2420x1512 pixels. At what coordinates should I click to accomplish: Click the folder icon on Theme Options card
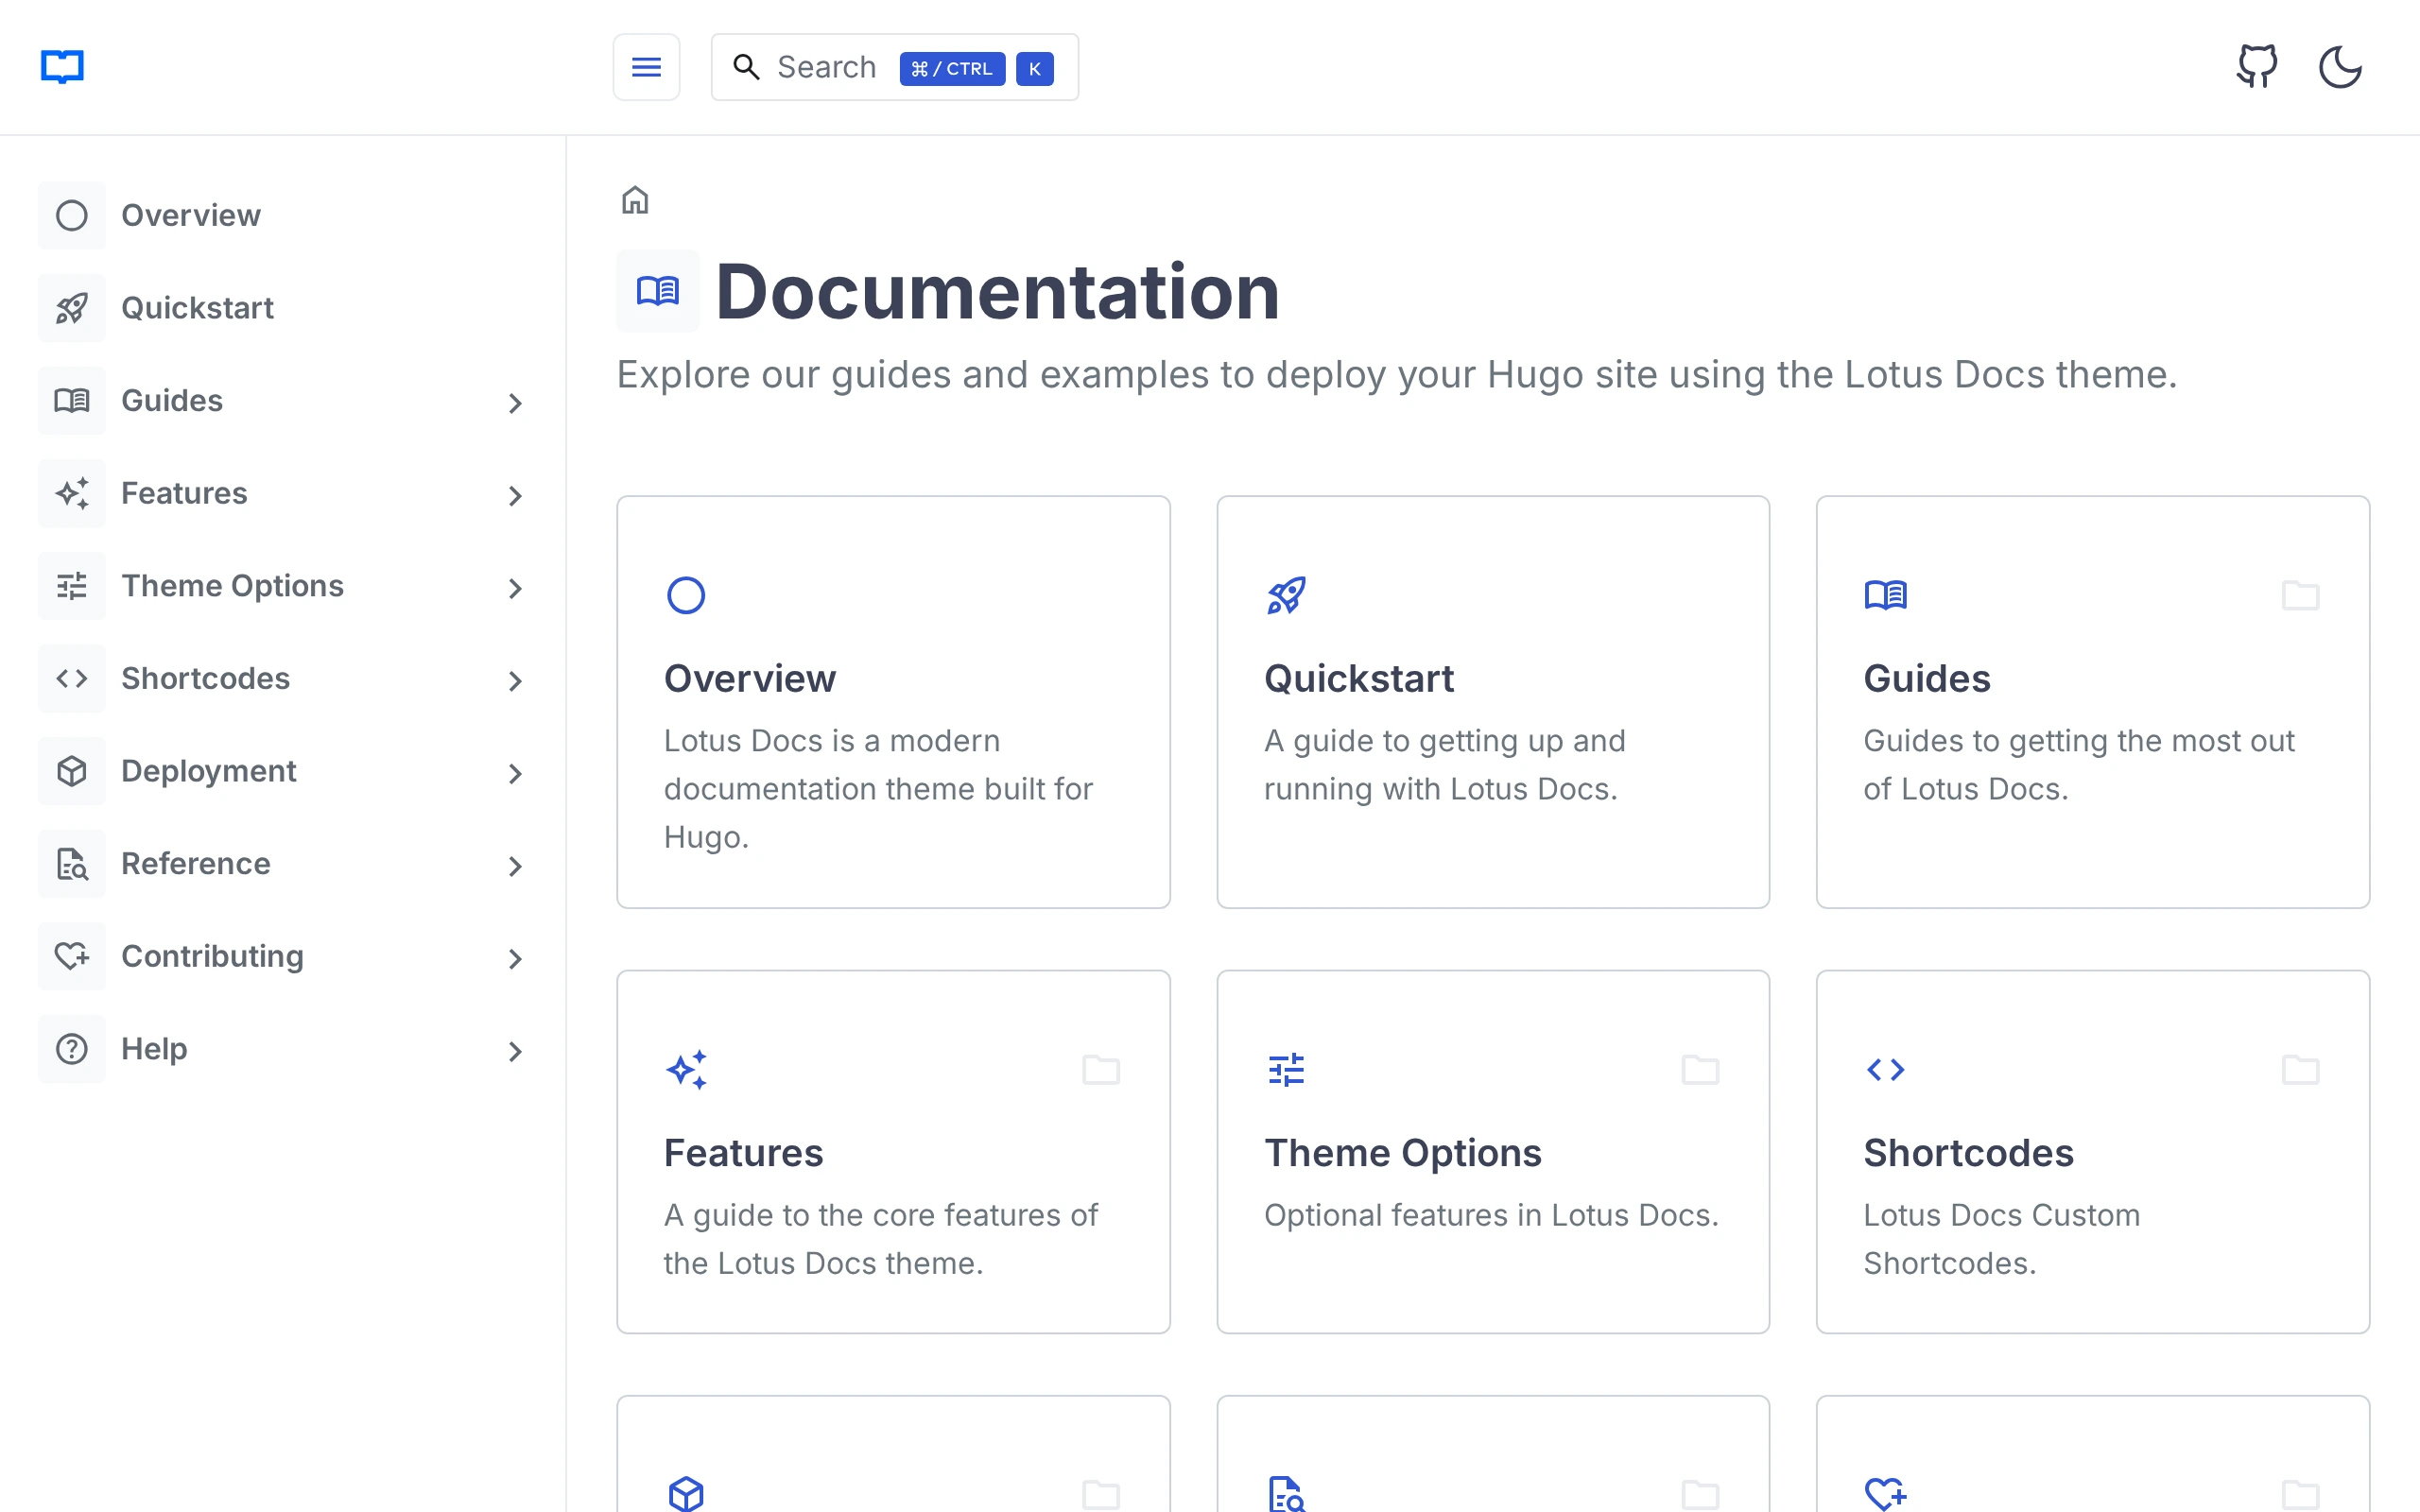coord(1700,1069)
